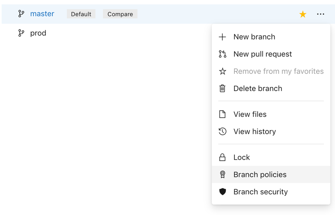Open the master branch link
Viewport: 335px width, 215px height.
coord(42,14)
